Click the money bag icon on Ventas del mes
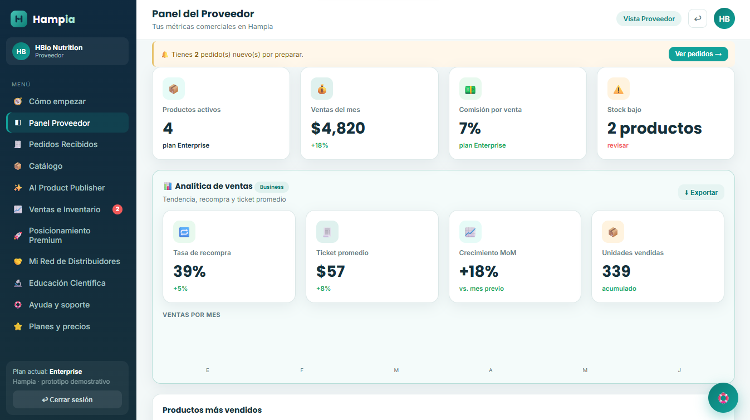 pos(322,89)
